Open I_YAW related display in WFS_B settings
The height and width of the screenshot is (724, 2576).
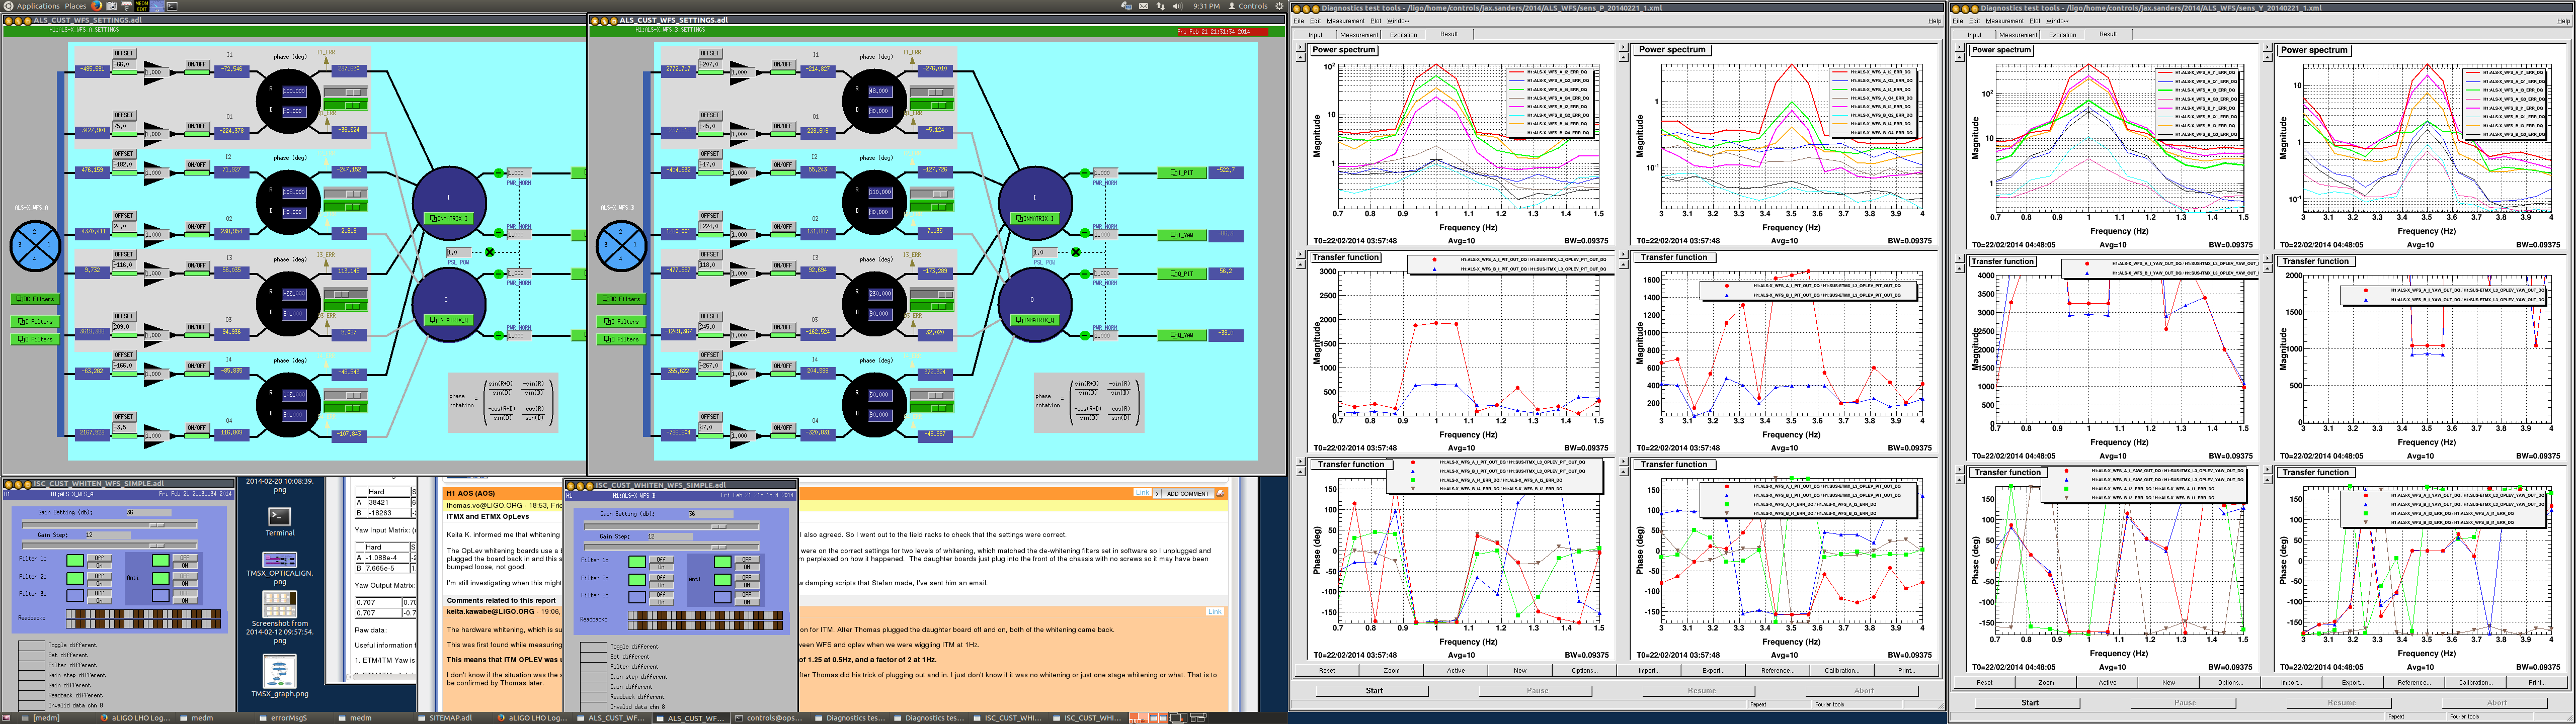click(1182, 235)
